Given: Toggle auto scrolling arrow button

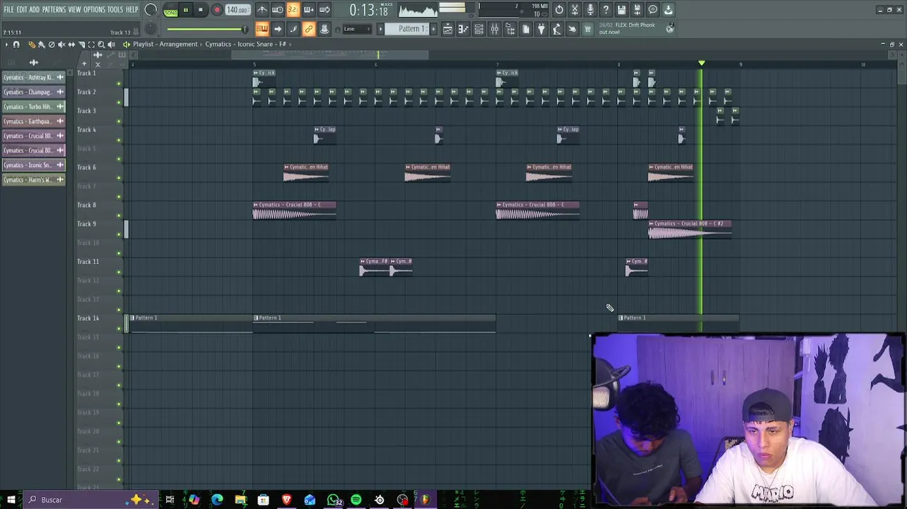Looking at the screenshot, I should pyautogui.click(x=277, y=29).
